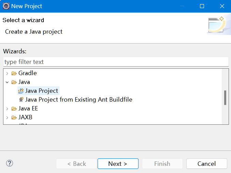Viewport: 231px width, 173px height.
Task: Click the Ant Buildfile project icon
Action: point(21,100)
